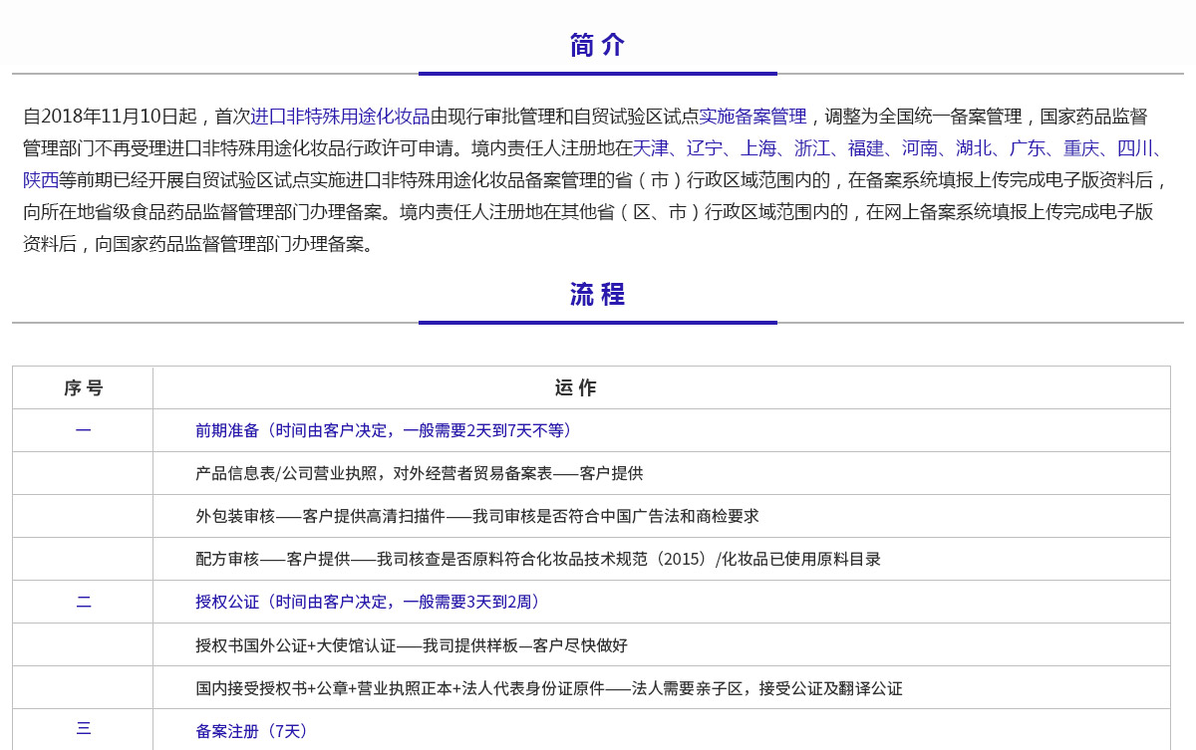Image resolution: width=1196 pixels, height=750 pixels.
Task: Click the 重庆 link in the paragraph
Action: [1081, 148]
